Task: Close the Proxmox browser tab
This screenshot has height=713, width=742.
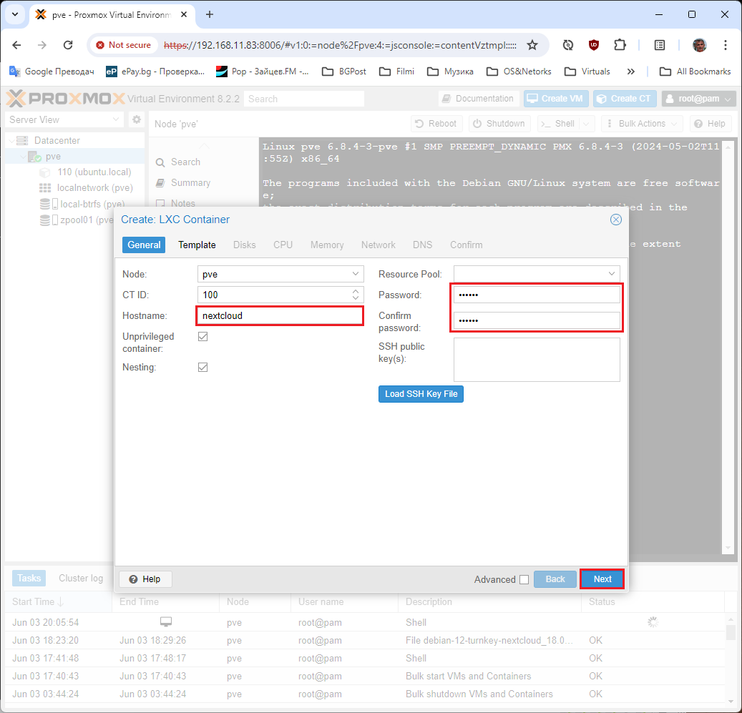Action: 184,14
